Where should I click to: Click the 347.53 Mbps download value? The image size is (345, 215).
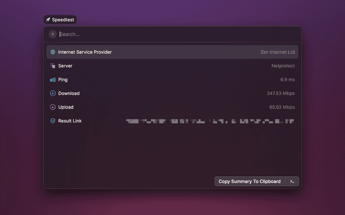280,93
